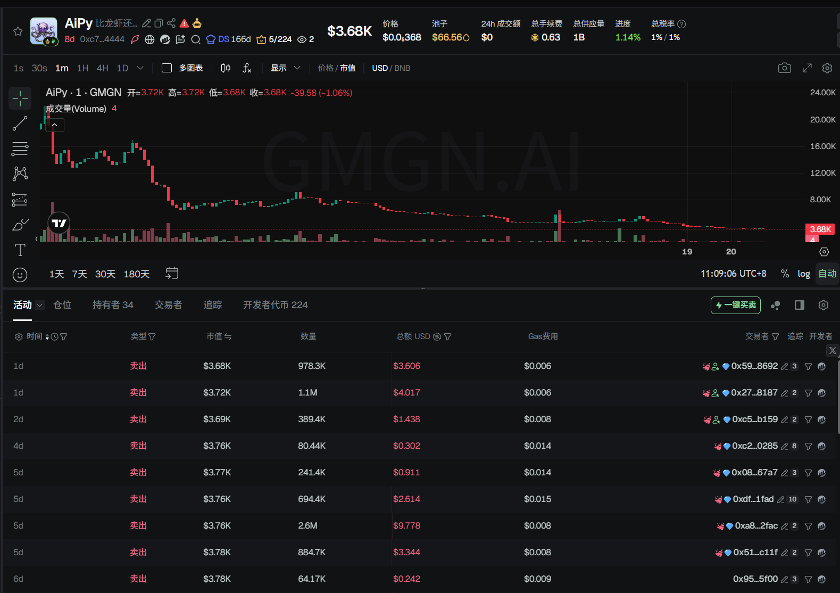The height and width of the screenshot is (593, 840).
Task: Click the TradingView logo badge
Action: click(x=59, y=223)
